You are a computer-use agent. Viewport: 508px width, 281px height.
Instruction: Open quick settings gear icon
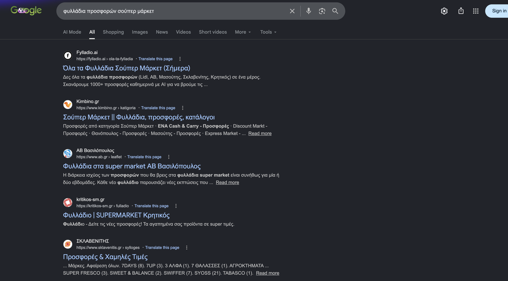444,11
